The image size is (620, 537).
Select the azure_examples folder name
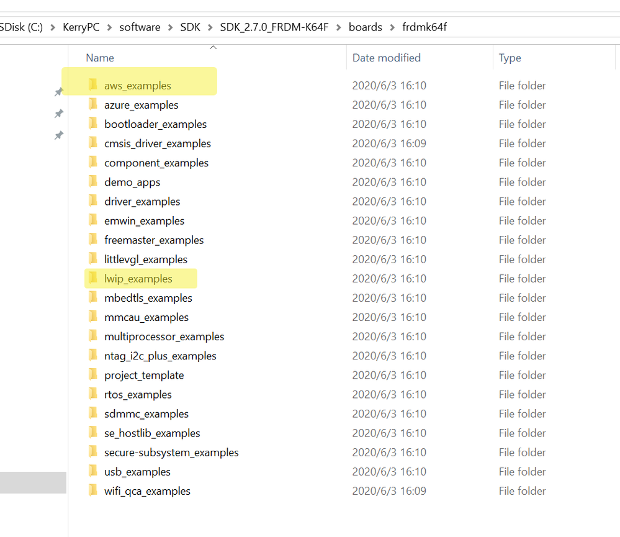[141, 105]
